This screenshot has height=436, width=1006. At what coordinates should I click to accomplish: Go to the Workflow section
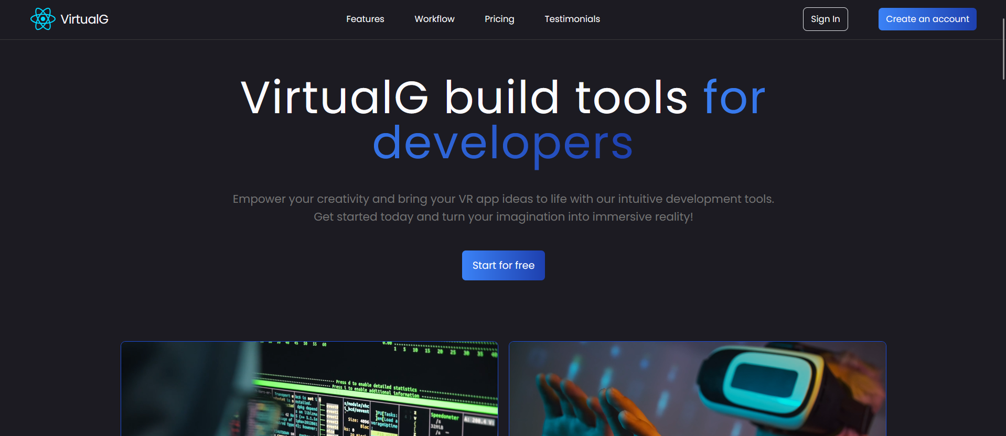pos(434,19)
